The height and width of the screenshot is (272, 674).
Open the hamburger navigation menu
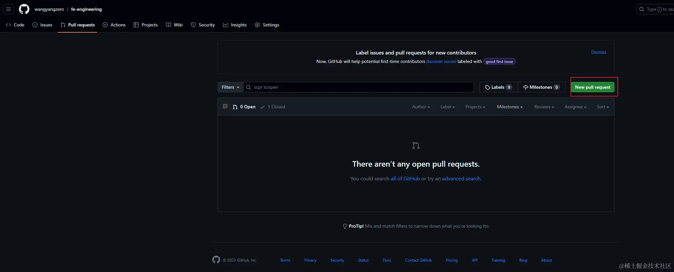8,9
